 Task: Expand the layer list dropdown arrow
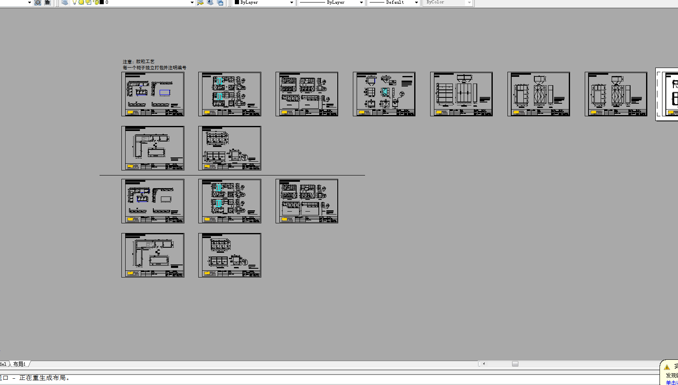pos(192,3)
